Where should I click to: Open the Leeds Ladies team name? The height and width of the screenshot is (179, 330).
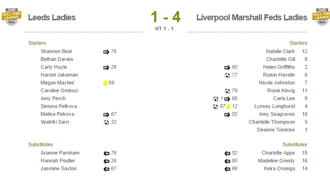point(52,18)
